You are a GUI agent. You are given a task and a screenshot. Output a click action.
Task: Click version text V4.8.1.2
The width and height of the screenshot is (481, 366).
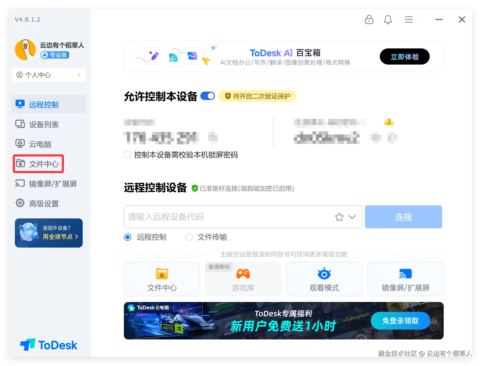28,20
